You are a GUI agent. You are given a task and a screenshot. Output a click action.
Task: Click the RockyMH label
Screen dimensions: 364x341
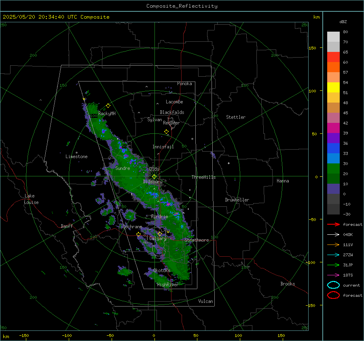107,114
